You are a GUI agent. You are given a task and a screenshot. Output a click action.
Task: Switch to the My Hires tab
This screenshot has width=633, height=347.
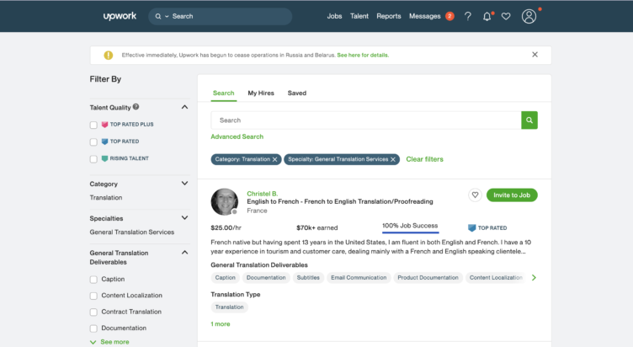[x=259, y=93]
